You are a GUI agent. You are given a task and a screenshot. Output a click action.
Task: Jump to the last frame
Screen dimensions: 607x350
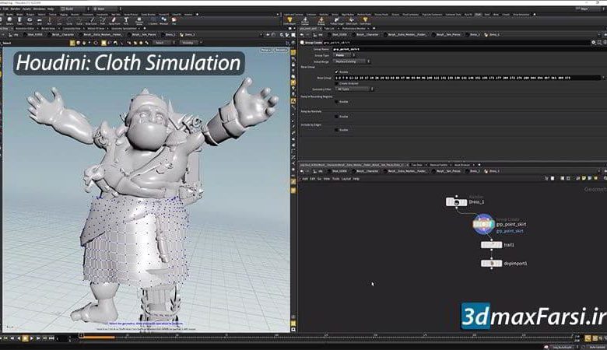(x=51, y=338)
